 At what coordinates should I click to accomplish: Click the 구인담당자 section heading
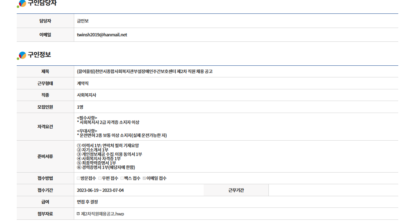tap(42, 3)
